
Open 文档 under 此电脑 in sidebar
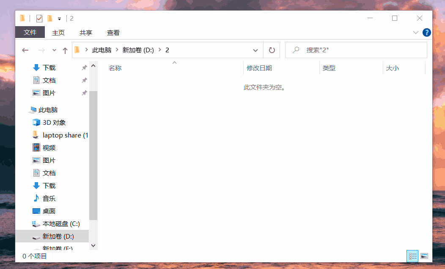coord(49,173)
